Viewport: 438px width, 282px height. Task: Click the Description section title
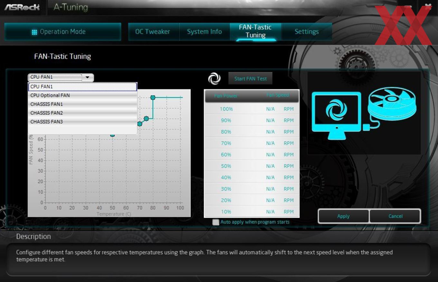33,237
